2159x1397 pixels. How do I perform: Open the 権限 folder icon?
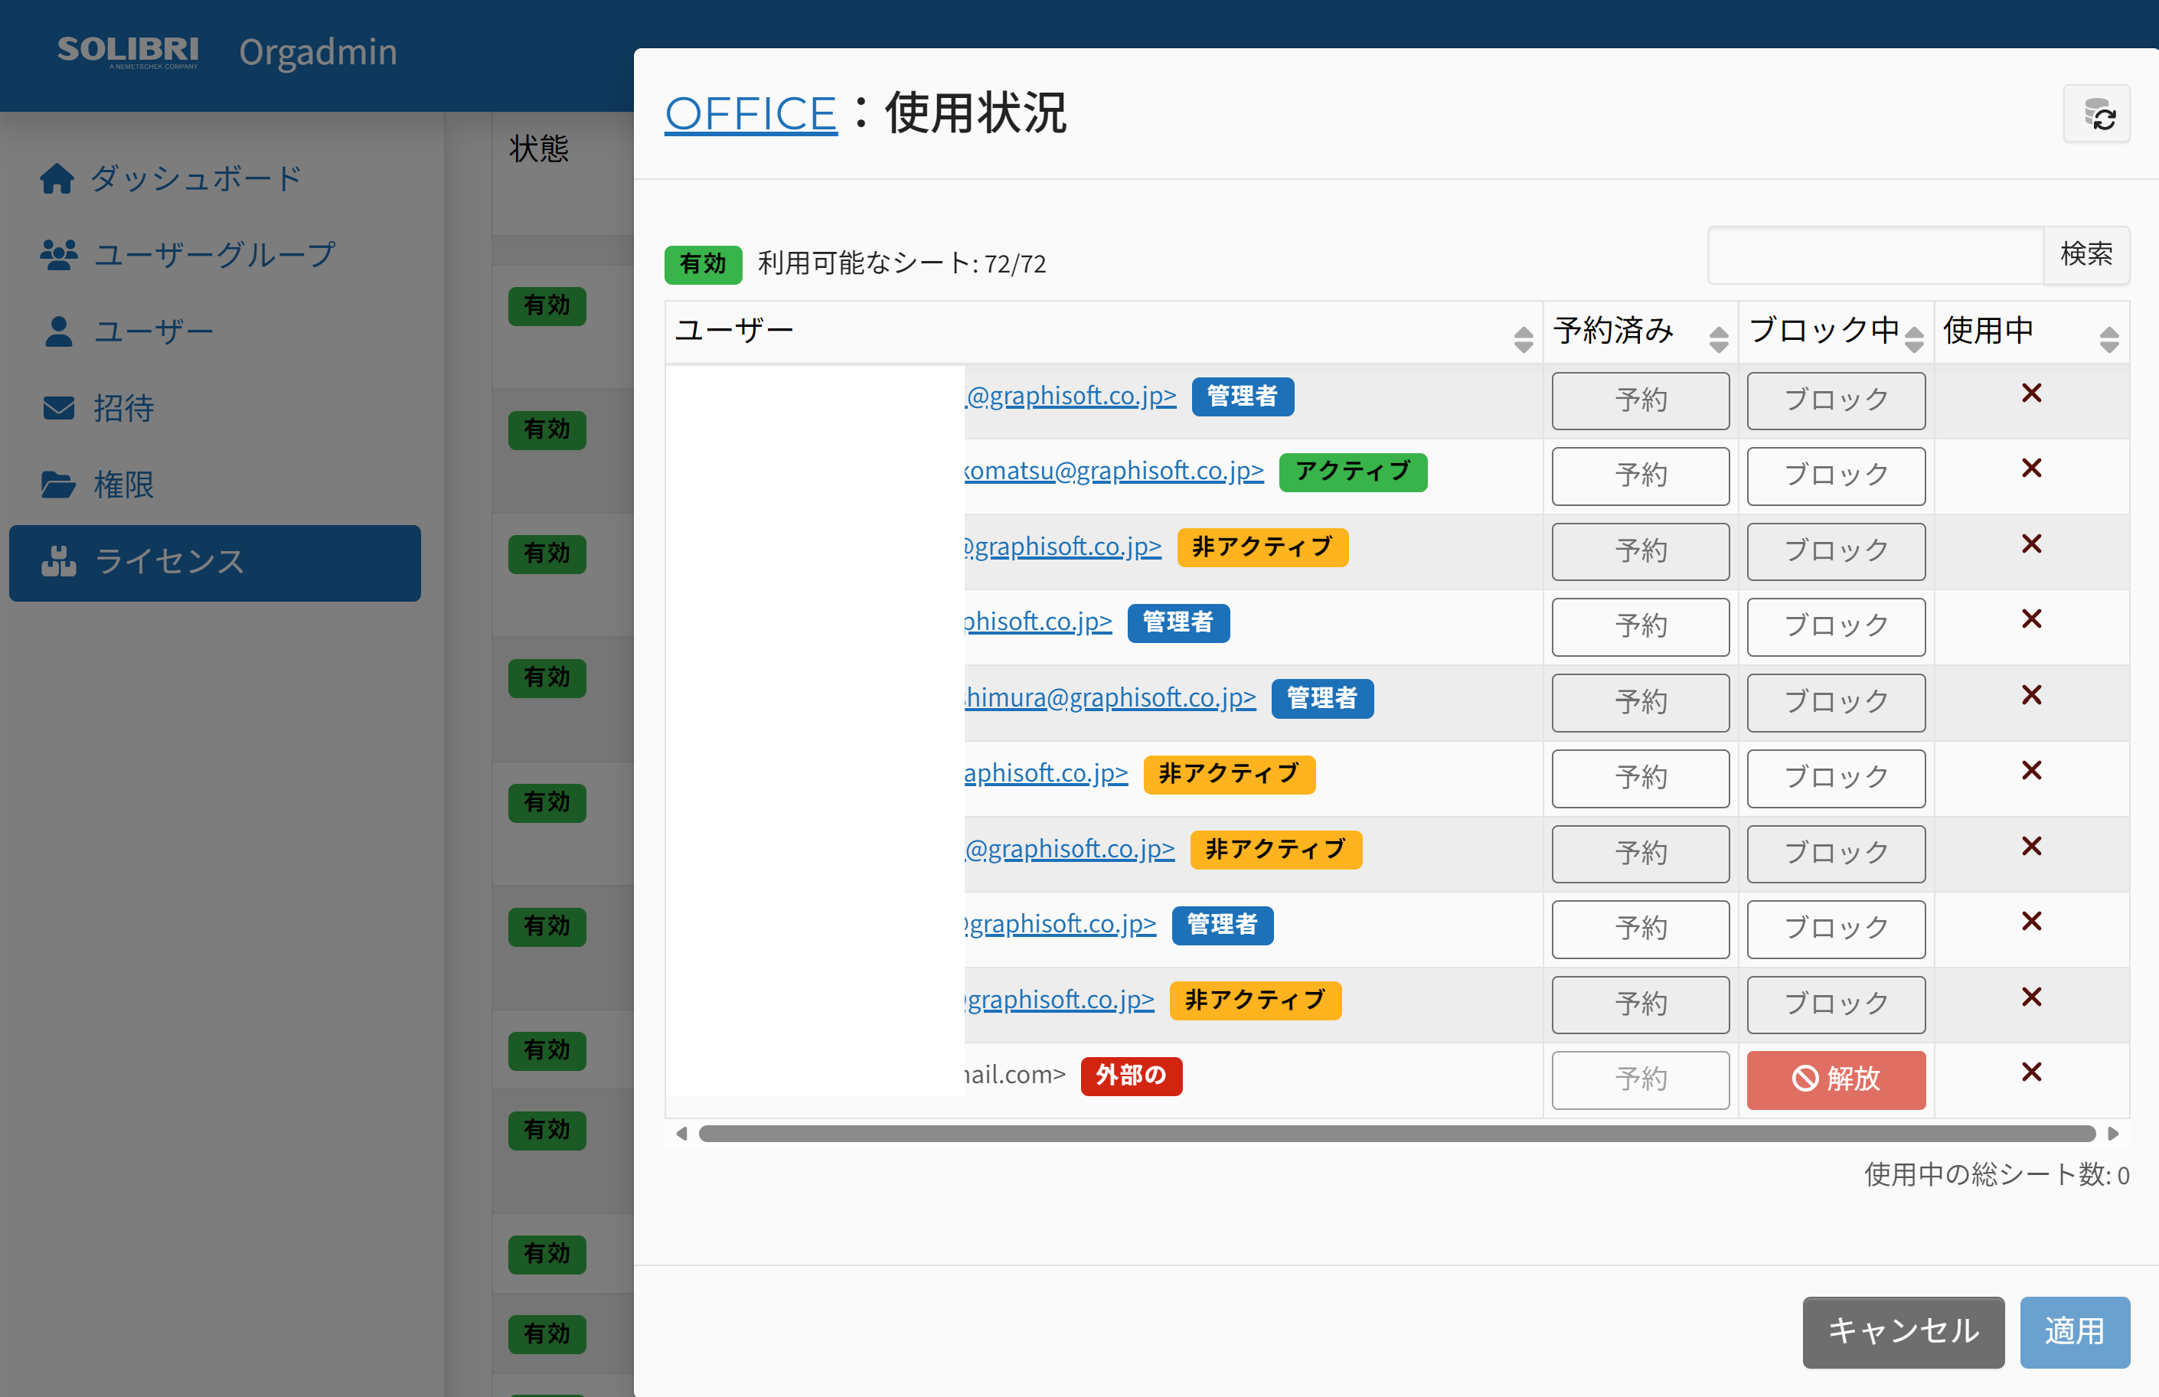(59, 485)
